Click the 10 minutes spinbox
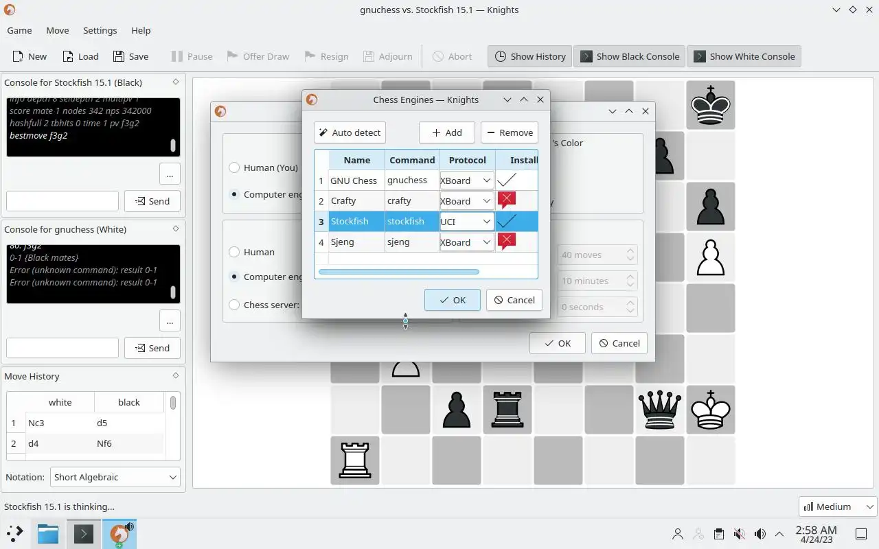 (597, 281)
